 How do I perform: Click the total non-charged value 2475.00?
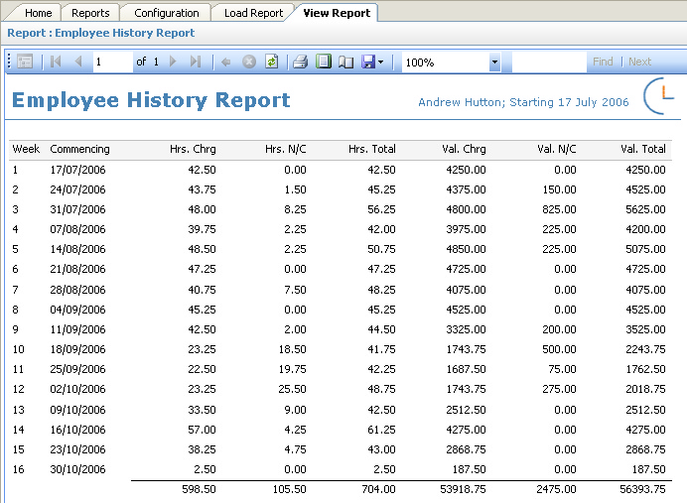click(x=556, y=489)
